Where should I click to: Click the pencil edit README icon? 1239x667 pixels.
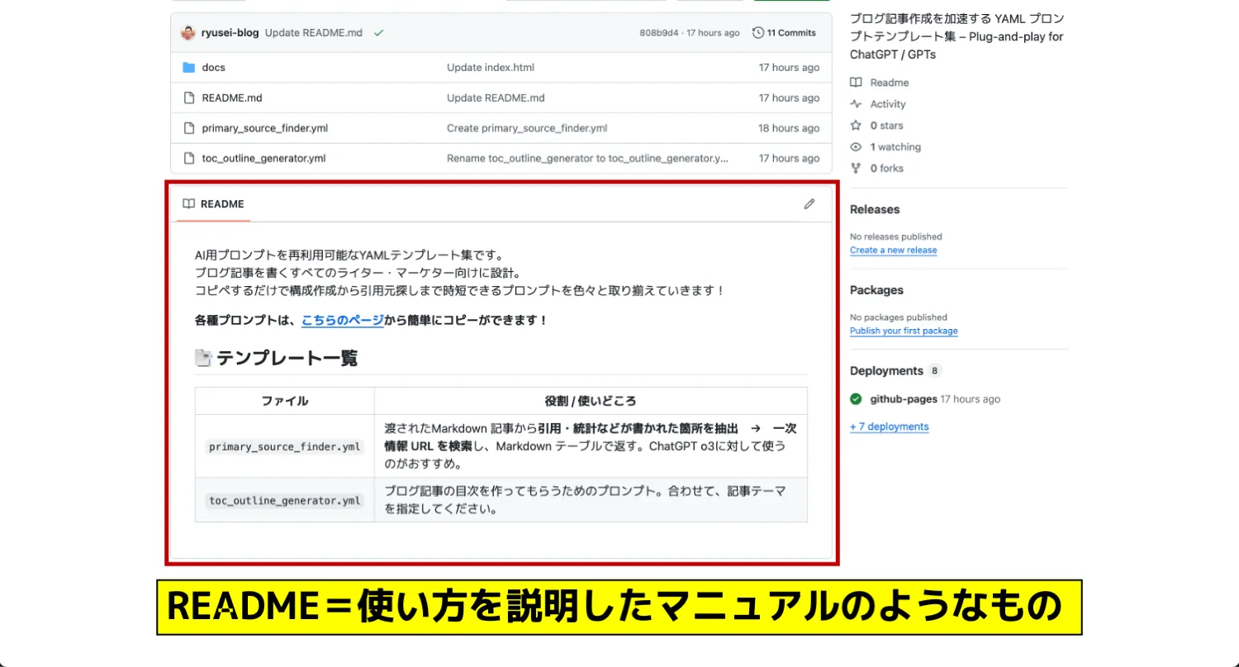tap(809, 204)
